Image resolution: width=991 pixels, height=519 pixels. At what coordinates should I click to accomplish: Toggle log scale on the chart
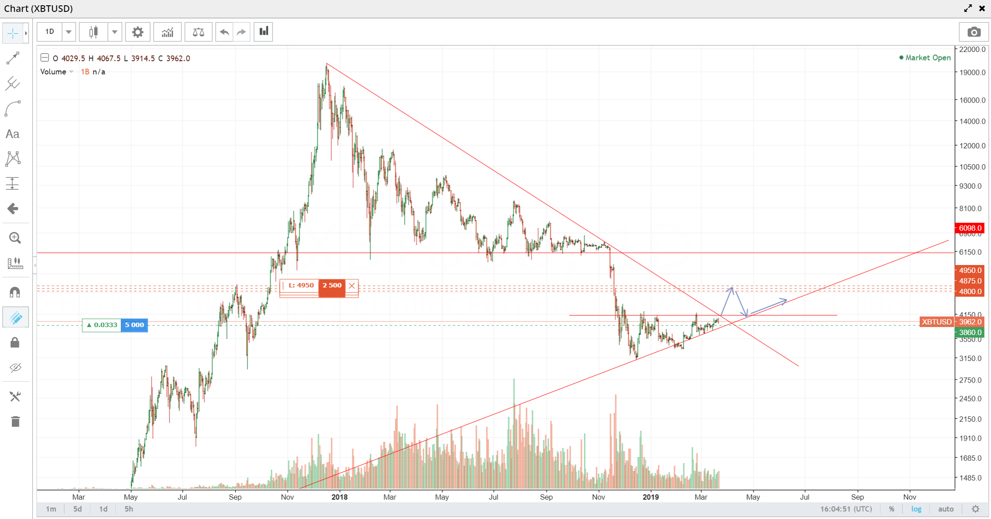point(916,509)
